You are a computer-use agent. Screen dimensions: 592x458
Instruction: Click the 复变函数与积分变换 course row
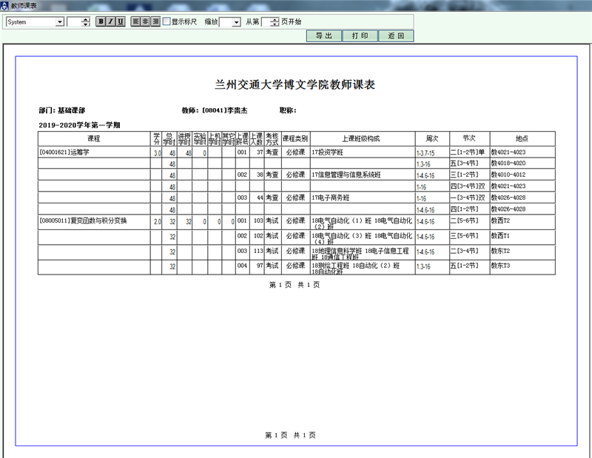94,220
